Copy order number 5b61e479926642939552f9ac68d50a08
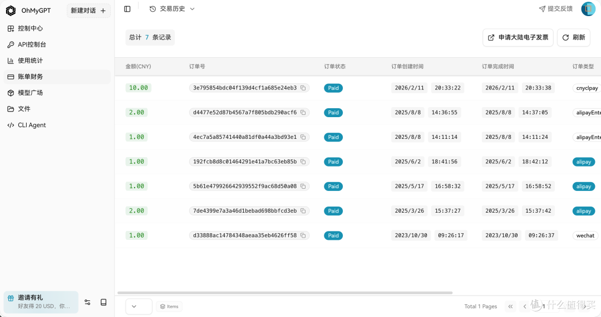Image resolution: width=601 pixels, height=317 pixels. pos(303,186)
